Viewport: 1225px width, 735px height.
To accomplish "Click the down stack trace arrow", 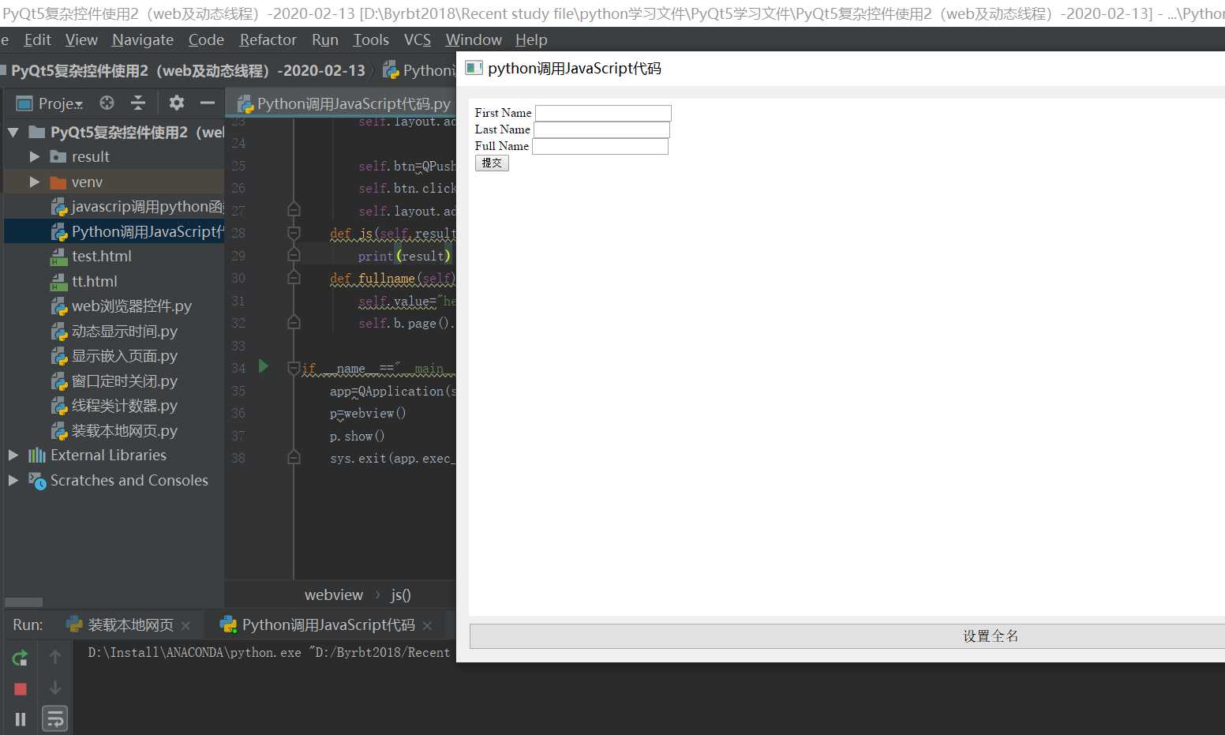I will point(55,688).
